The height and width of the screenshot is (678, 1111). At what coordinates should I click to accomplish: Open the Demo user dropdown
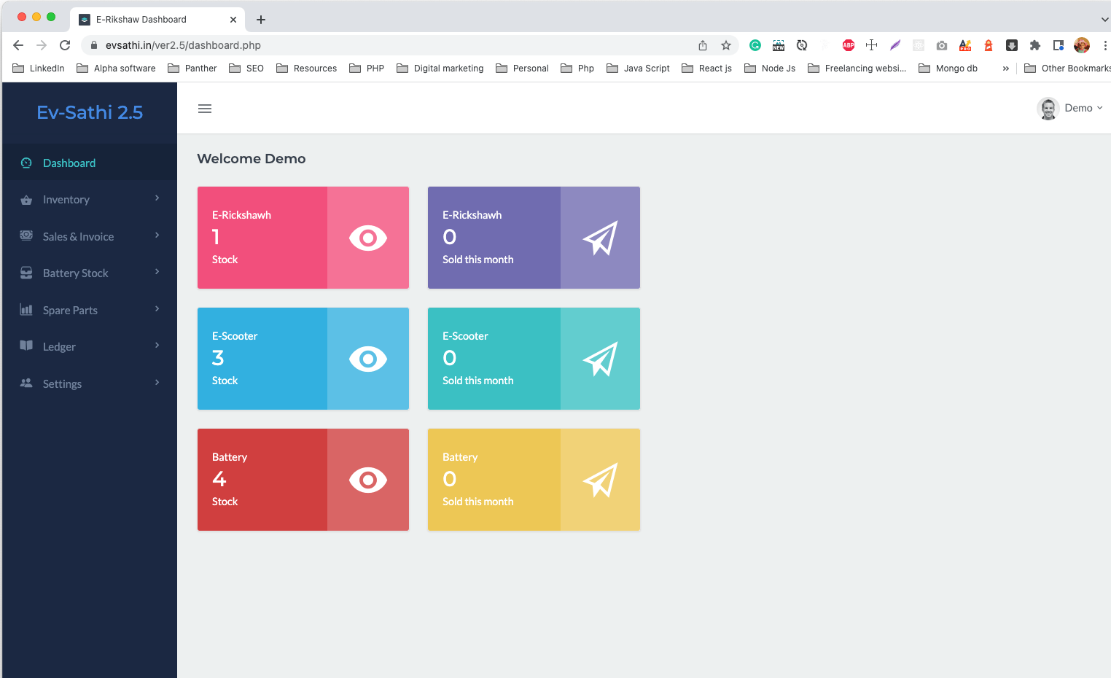point(1078,108)
